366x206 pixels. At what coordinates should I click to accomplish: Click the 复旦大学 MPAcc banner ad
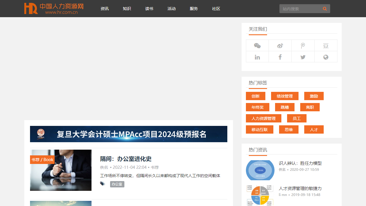click(129, 134)
